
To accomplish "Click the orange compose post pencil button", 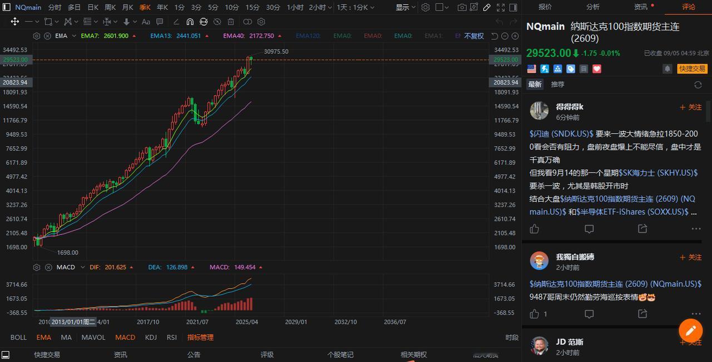I will [x=690, y=331].
